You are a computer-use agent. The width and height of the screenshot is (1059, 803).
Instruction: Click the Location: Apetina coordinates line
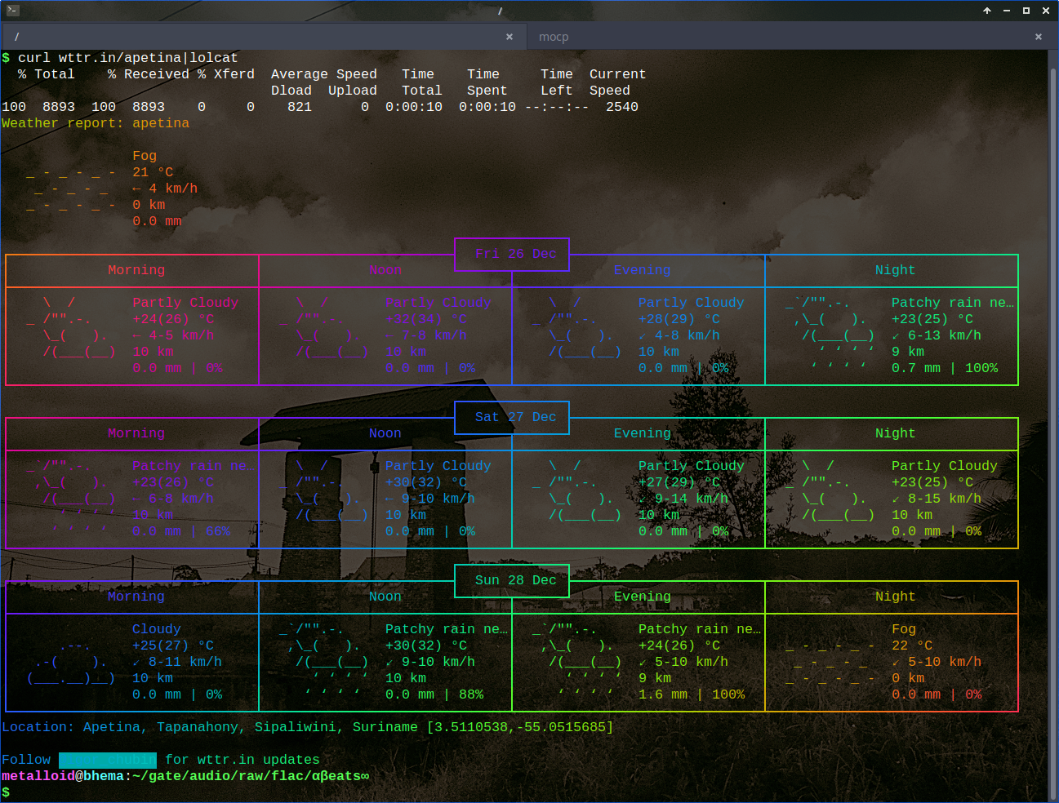point(307,727)
